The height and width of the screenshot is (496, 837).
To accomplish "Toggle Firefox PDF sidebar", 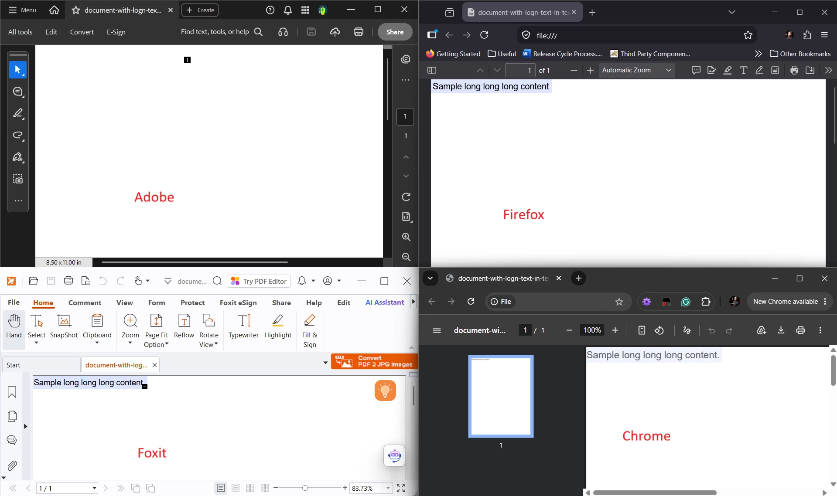I will tap(432, 70).
